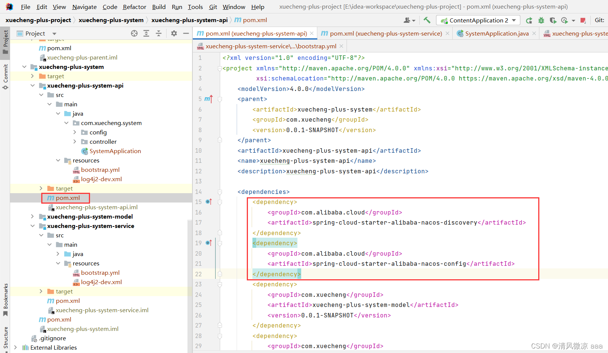Open the Git menu
Screen dimensions: 608x353
pos(213,7)
